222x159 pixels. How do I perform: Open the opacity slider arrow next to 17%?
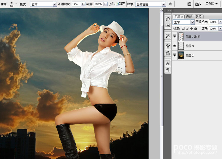[x=83, y=4]
